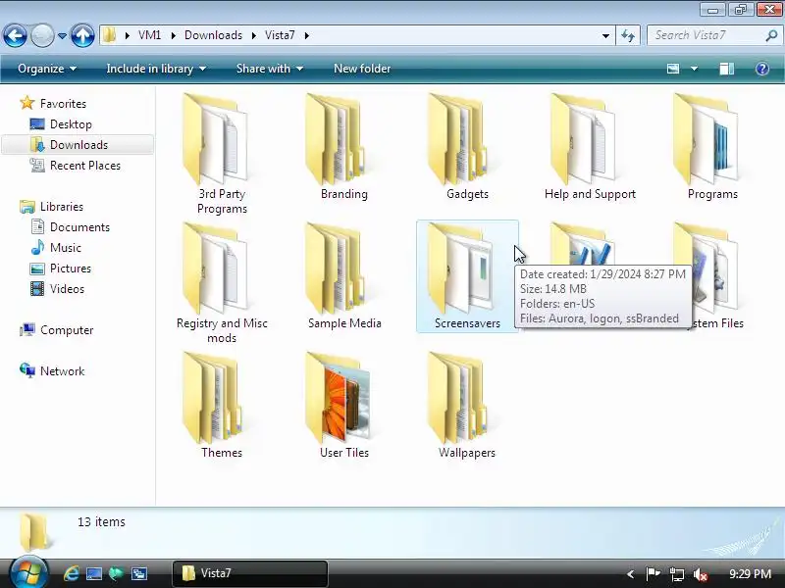The width and height of the screenshot is (785, 588).
Task: Click the Switch between windows icon
Action: click(138, 573)
